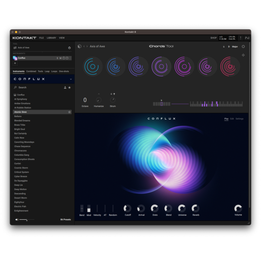The height and width of the screenshot is (261, 261).
Task: Click the Axis of Awe tool list icon
Action: click(x=15, y=48)
